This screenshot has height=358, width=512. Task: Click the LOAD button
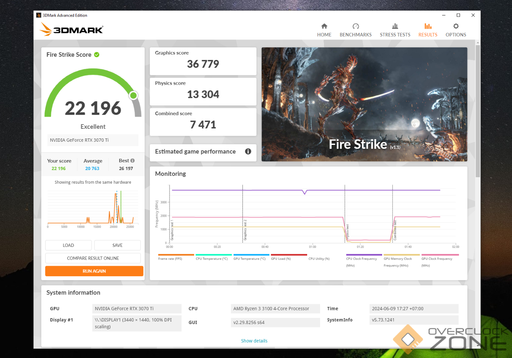(68, 245)
